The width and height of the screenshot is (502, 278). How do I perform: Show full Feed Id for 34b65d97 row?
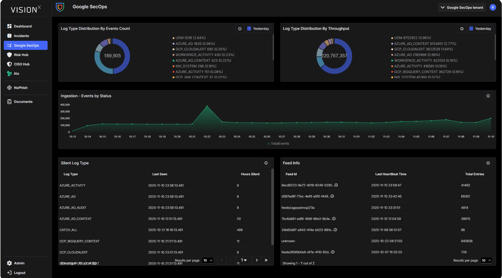click(335, 230)
